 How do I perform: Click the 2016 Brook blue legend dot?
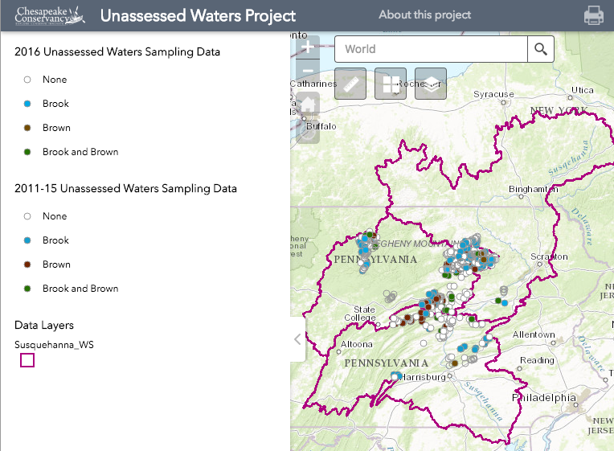(x=27, y=104)
